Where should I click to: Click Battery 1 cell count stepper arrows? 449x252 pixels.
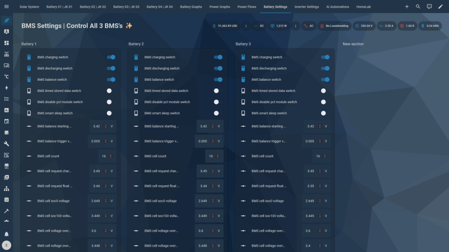pos(110,156)
